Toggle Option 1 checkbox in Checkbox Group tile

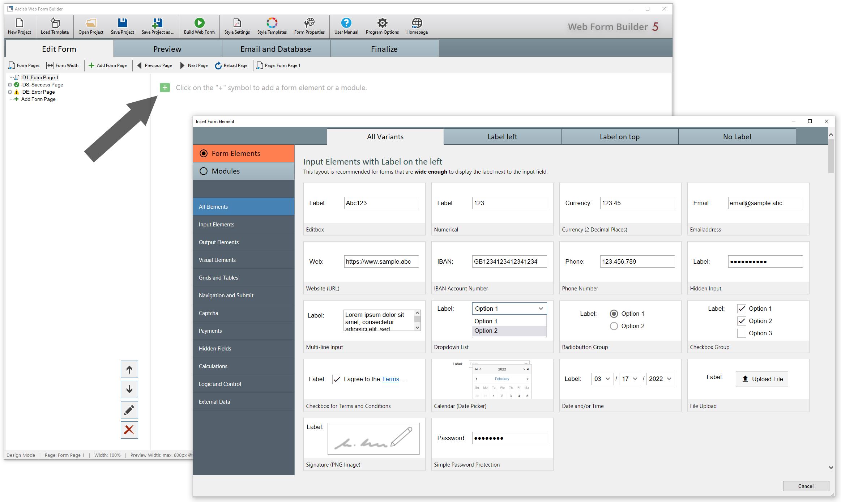click(x=742, y=309)
